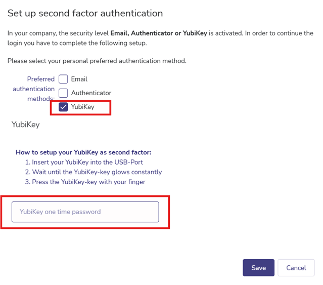Click the 'YubiKey' label beside the checked box
The image size is (323, 285).
(x=82, y=107)
